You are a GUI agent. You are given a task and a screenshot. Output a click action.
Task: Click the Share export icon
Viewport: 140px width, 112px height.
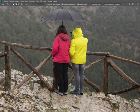point(138,4)
